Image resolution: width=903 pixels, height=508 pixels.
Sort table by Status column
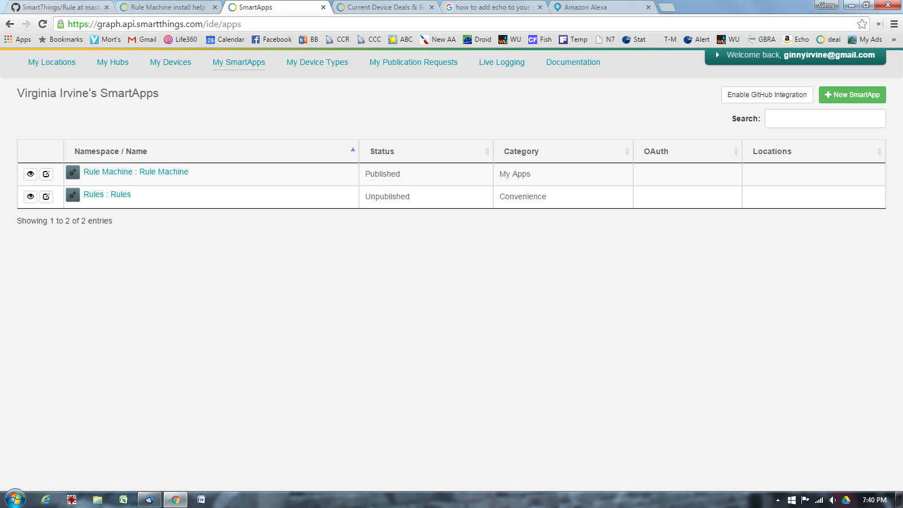tap(426, 151)
